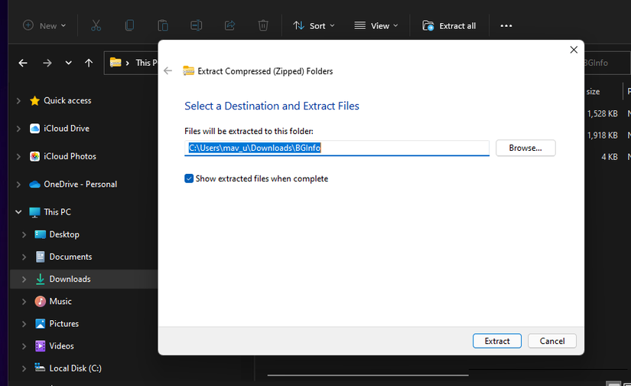Close the Extract dialog
631x386 pixels.
coord(574,50)
